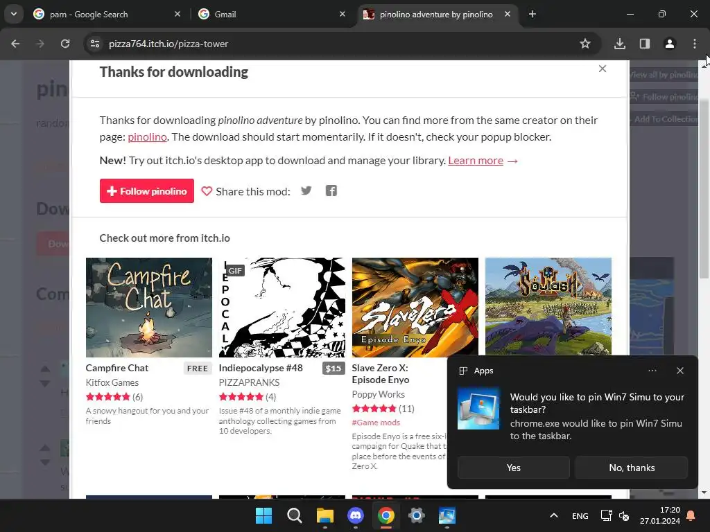The image size is (710, 532).
Task: Dismiss the Apps pin notification
Action: coord(680,371)
